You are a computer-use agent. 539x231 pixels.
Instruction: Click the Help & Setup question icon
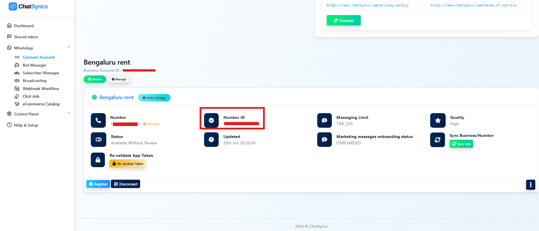(9, 125)
